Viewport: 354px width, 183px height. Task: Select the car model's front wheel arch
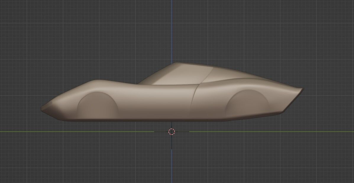click(x=98, y=105)
